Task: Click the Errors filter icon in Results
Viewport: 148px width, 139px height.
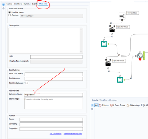Action: pyautogui.click(x=100, y=105)
